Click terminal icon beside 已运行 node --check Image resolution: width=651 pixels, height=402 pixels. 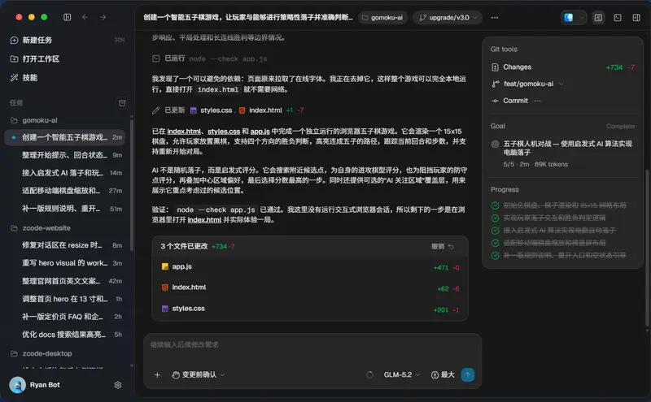tap(155, 58)
